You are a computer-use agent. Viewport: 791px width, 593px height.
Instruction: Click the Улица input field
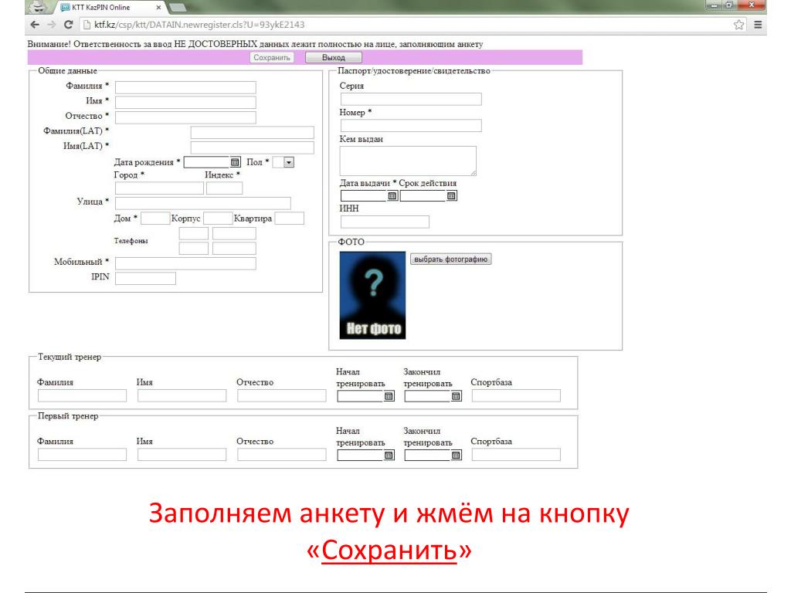(203, 203)
